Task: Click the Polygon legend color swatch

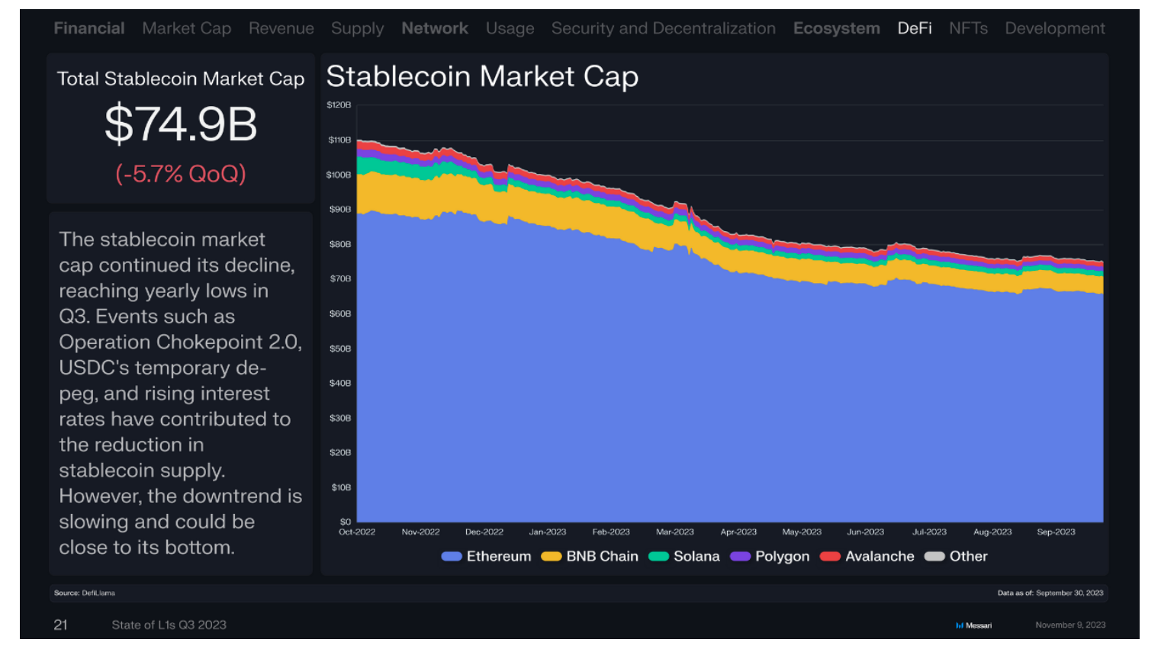Action: coord(741,557)
